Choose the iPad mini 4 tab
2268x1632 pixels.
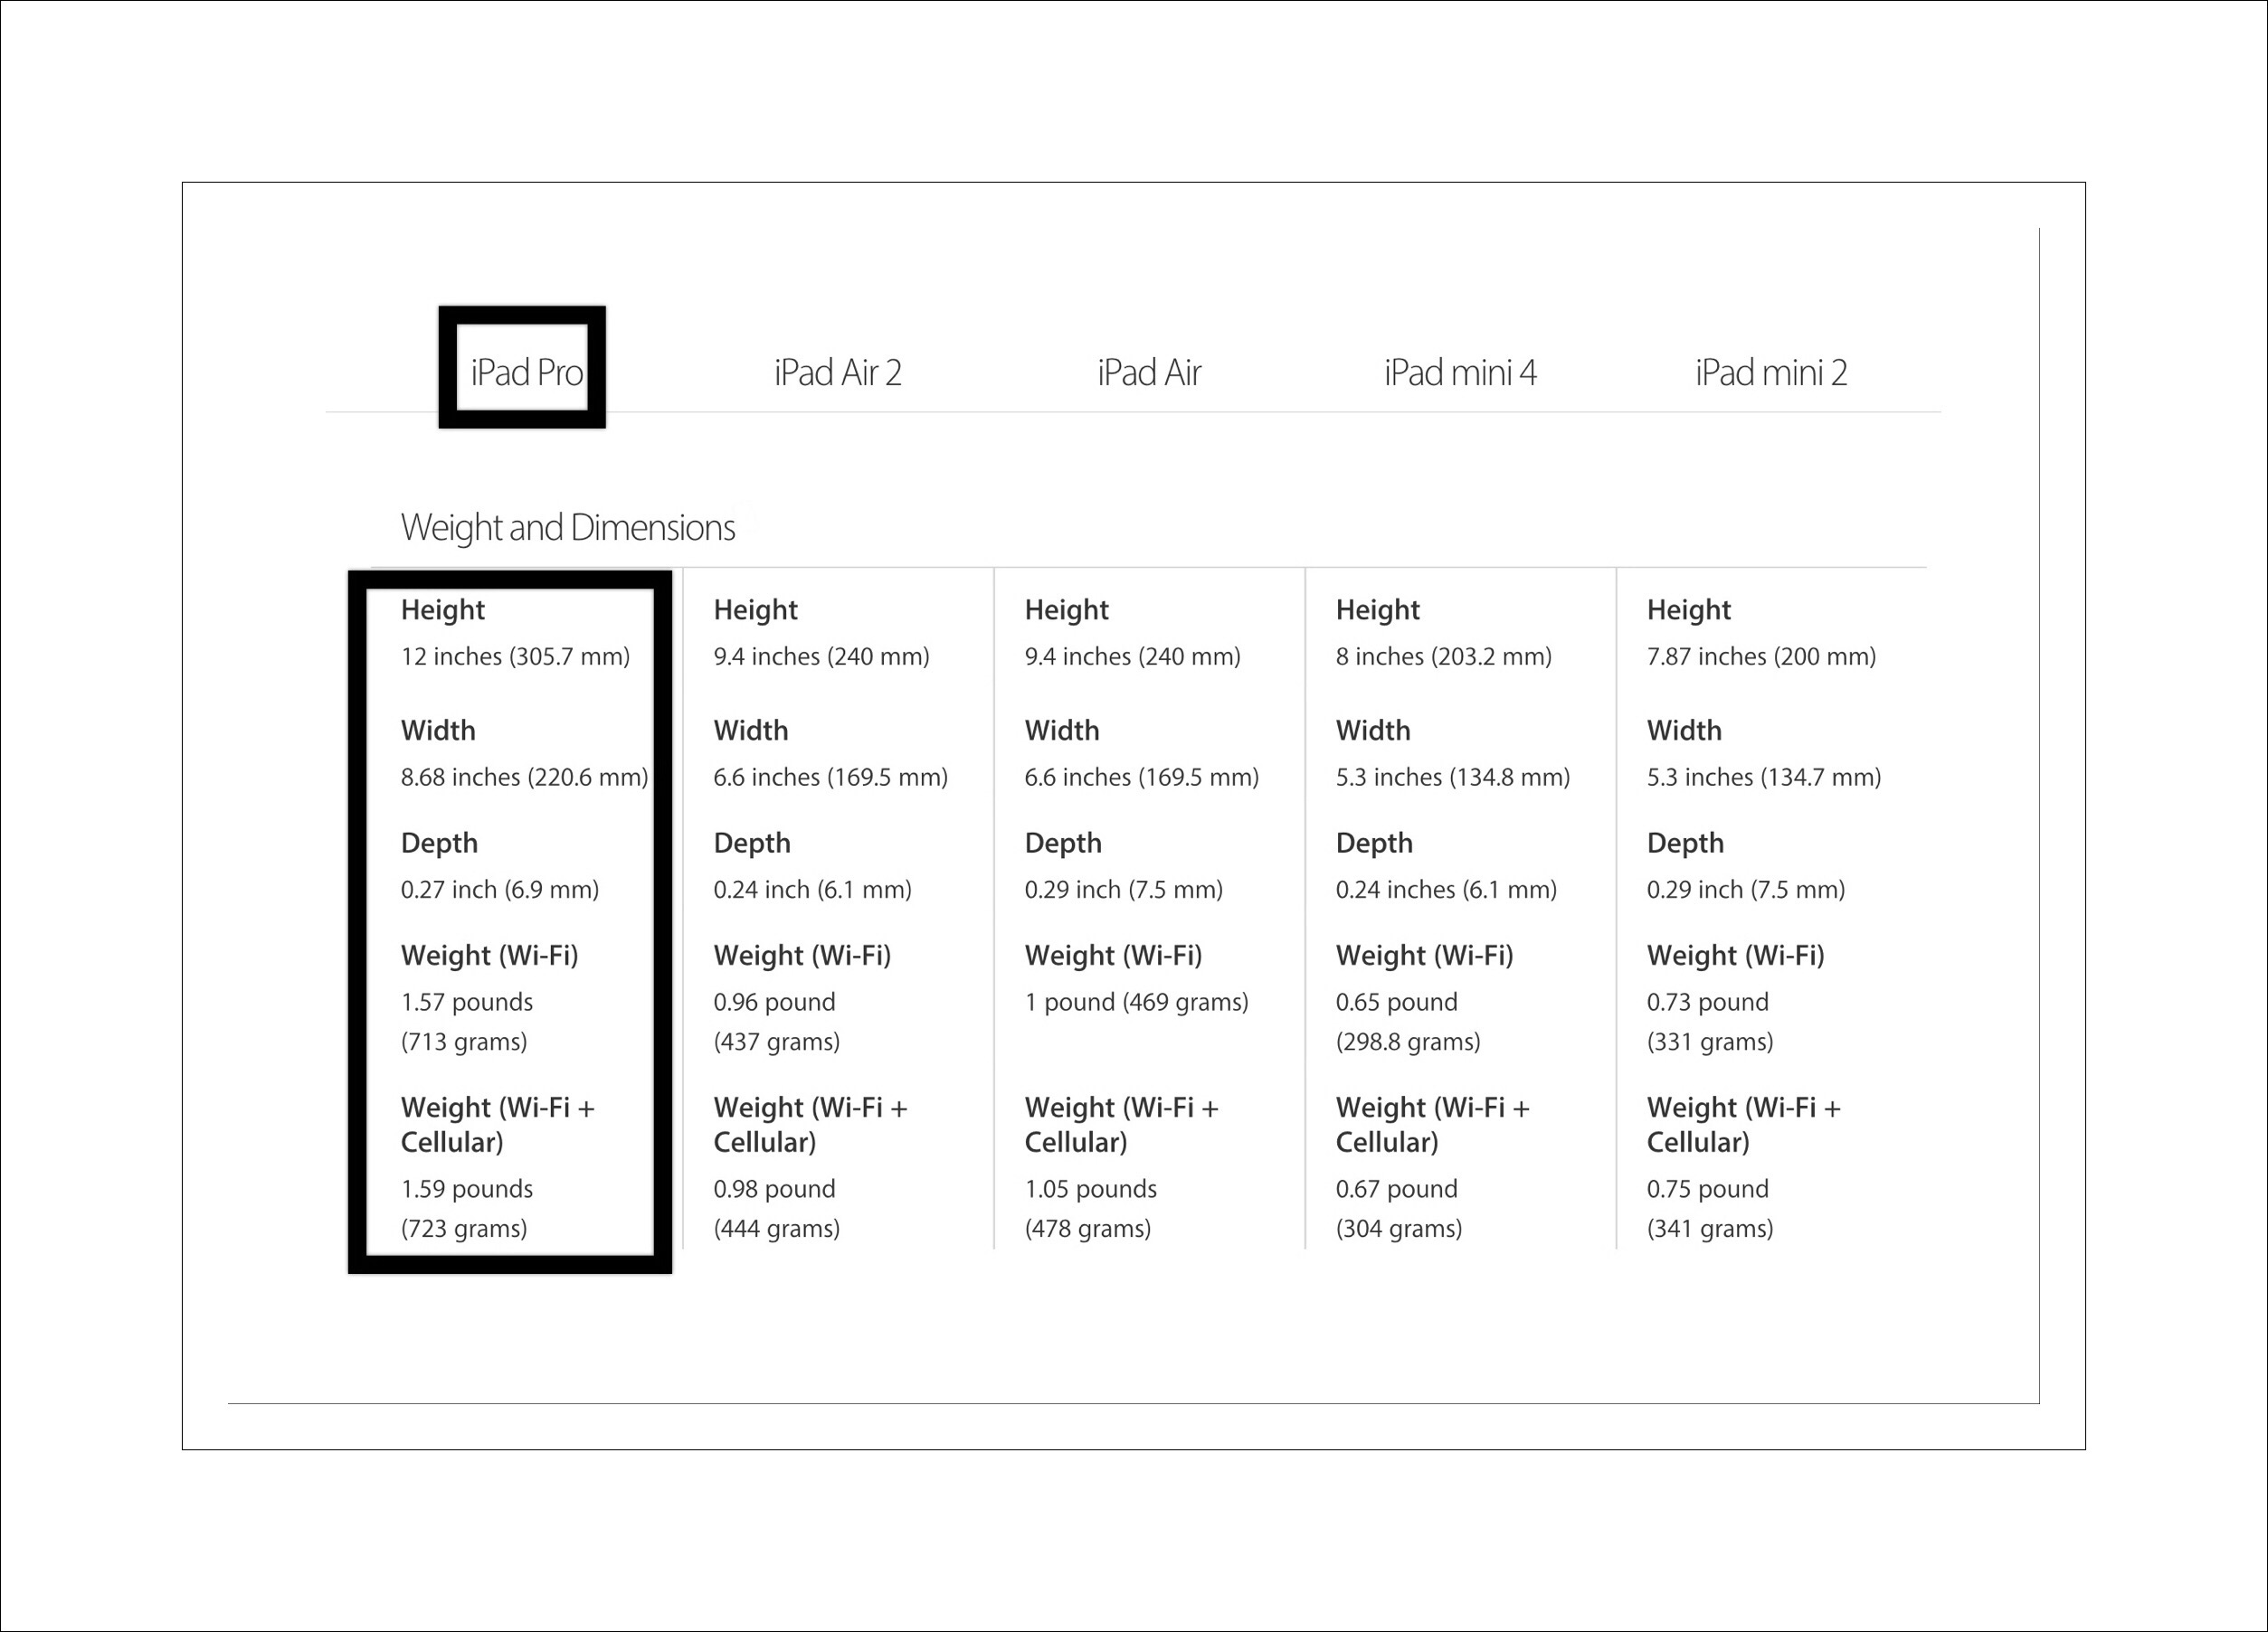tap(1459, 372)
